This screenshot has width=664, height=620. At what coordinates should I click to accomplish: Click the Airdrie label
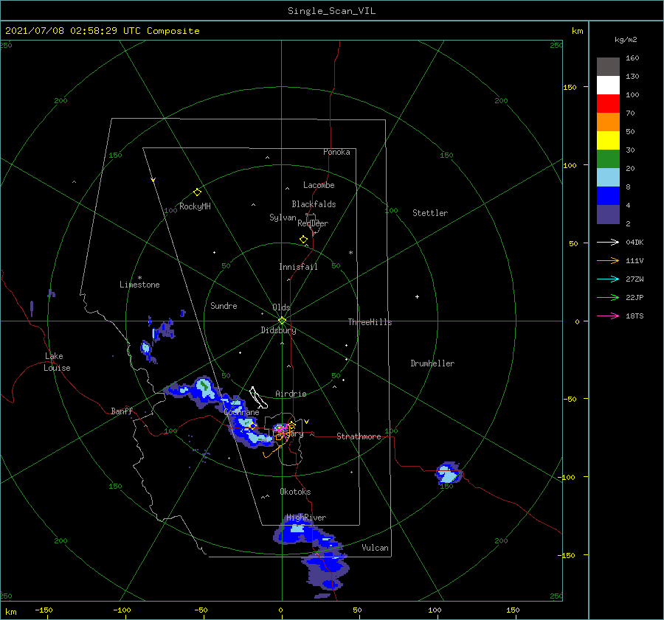pyautogui.click(x=291, y=394)
